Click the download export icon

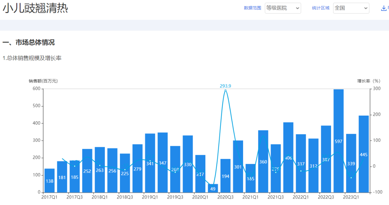point(384,8)
